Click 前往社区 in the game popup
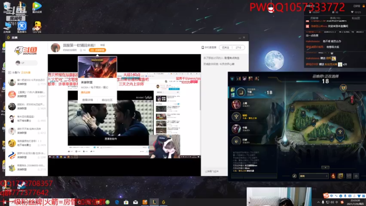Screen dimensions: 366x206 coord(107,100)
